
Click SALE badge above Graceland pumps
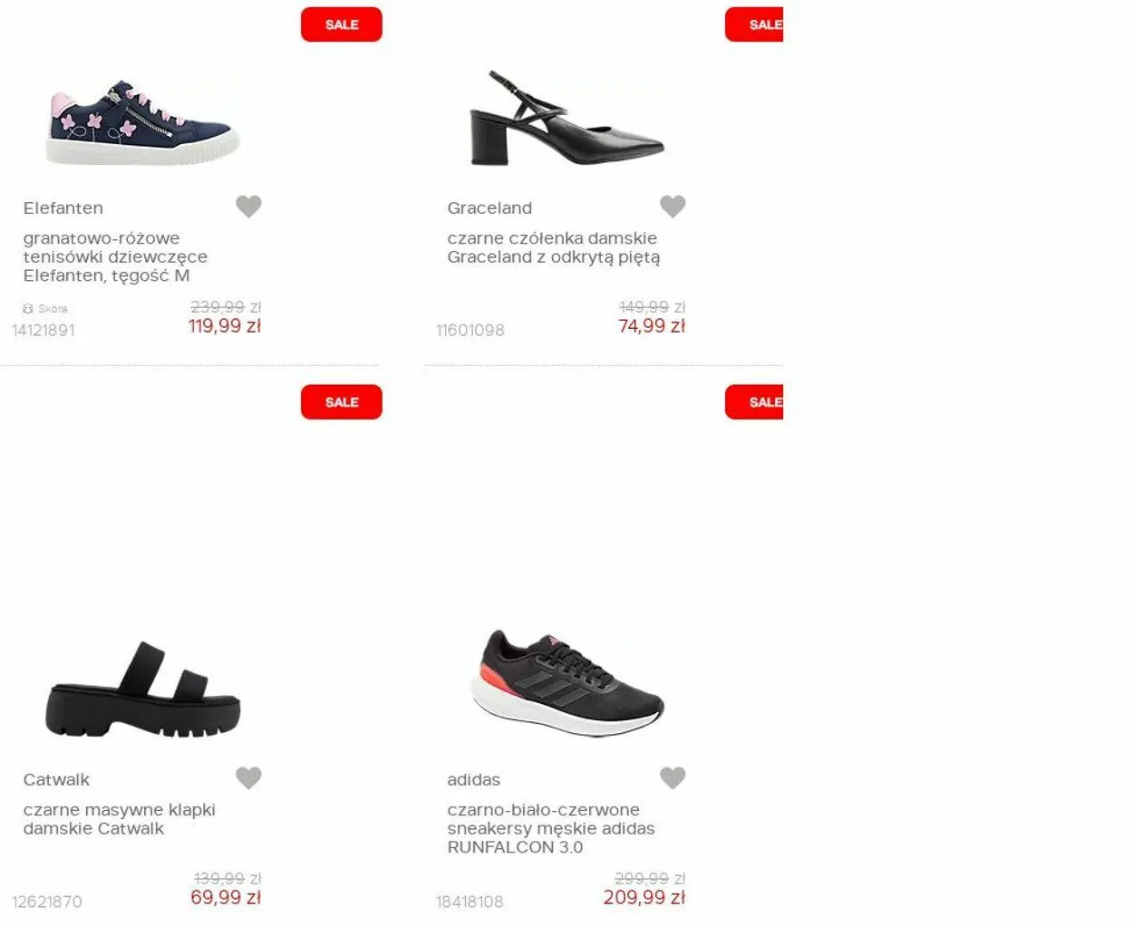[x=754, y=24]
